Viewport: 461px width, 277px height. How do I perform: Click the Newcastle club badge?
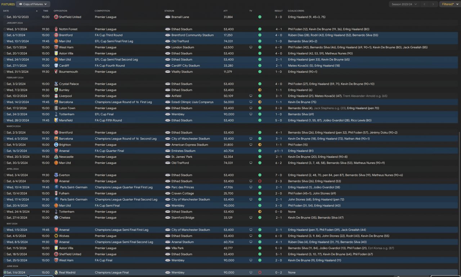click(56, 157)
